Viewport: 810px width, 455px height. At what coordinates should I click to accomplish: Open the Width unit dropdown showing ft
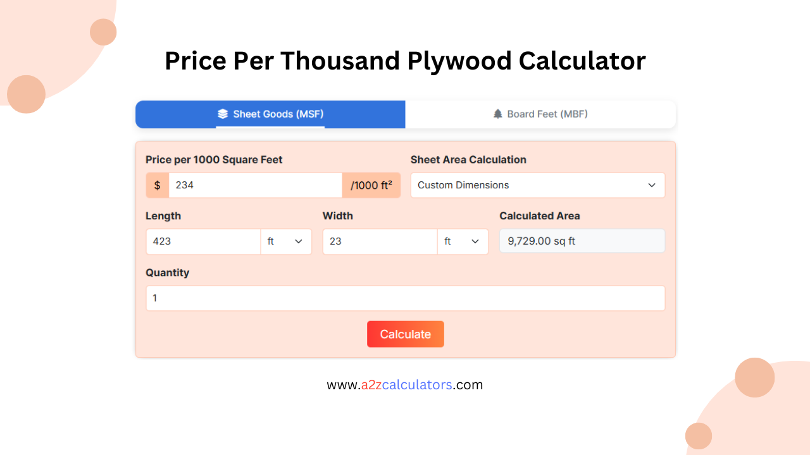coord(463,241)
